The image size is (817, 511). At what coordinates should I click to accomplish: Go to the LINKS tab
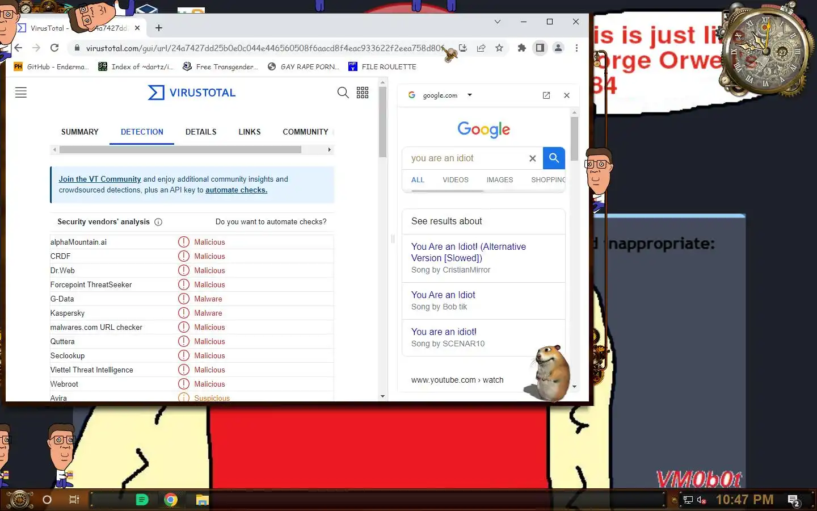[x=250, y=132]
